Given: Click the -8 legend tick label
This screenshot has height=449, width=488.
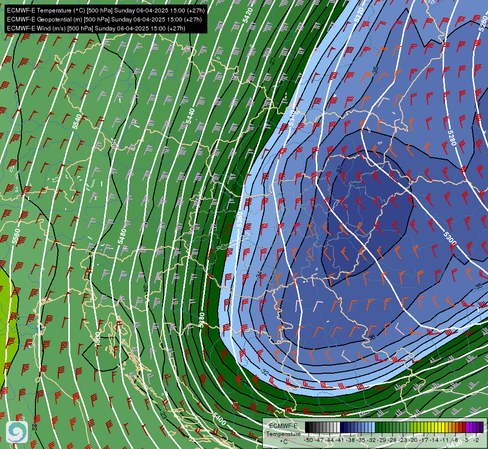Looking at the screenshot, I should (x=455, y=440).
